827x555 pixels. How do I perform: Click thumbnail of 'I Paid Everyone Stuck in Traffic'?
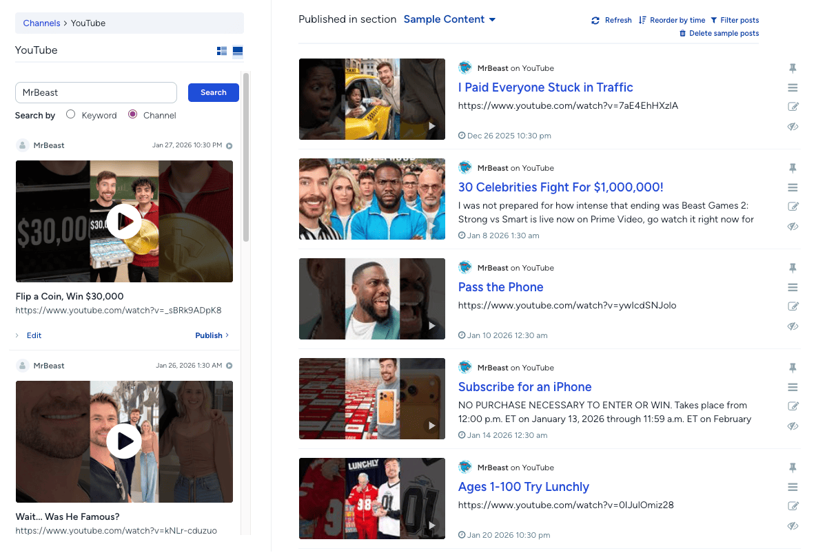point(372,99)
